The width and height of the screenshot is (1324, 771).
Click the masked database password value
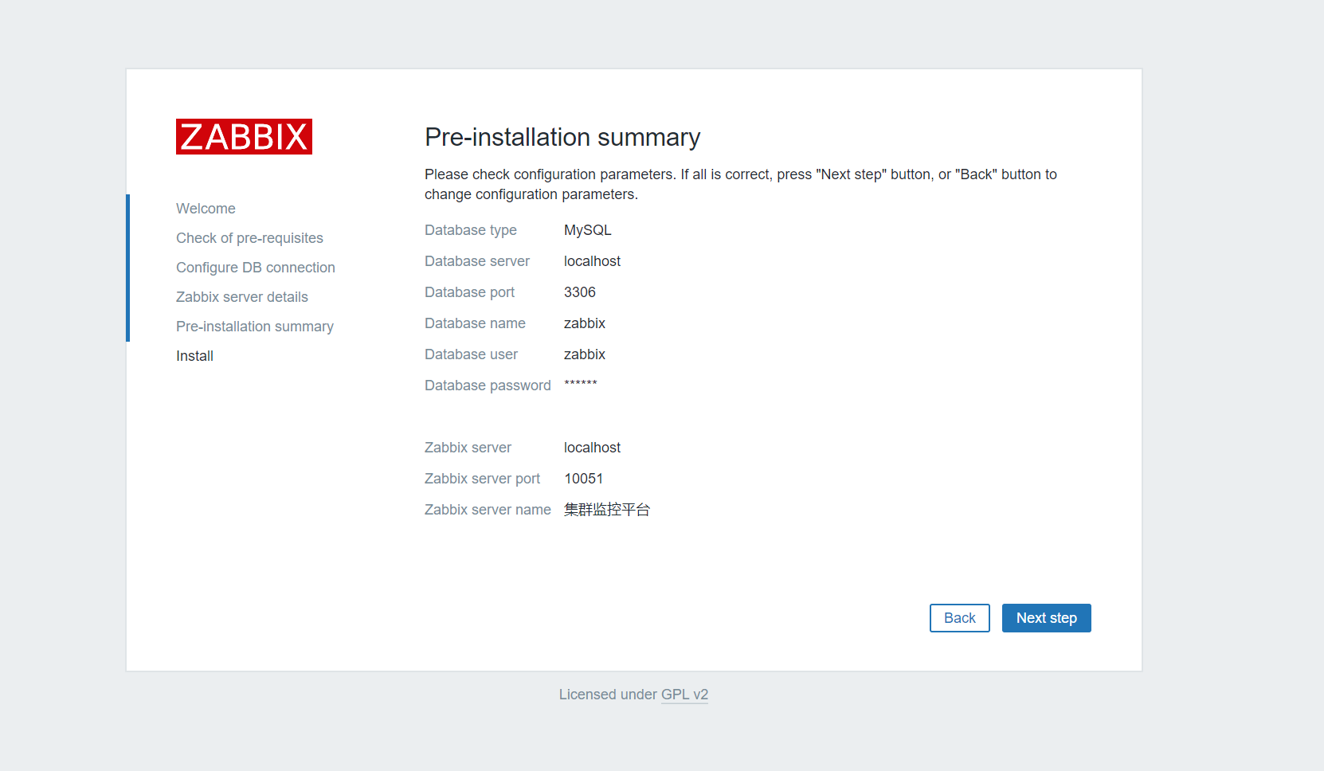point(581,384)
